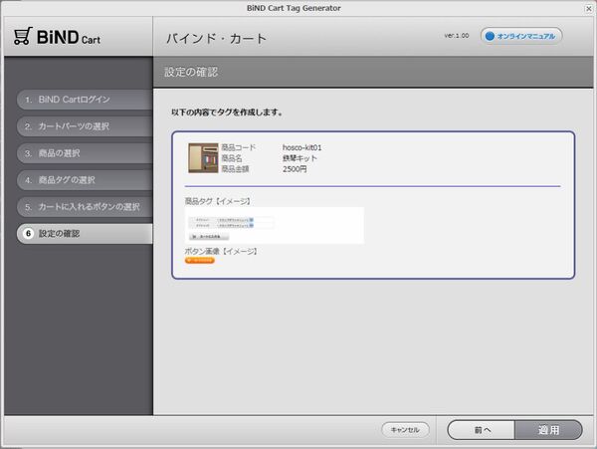This screenshot has height=449, width=597.
Task: Click the ボタン画像【イメージ】 label
Action: (222, 251)
